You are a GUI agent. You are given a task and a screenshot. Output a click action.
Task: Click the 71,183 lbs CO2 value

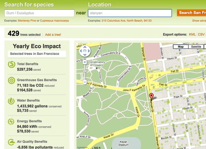(36, 85)
